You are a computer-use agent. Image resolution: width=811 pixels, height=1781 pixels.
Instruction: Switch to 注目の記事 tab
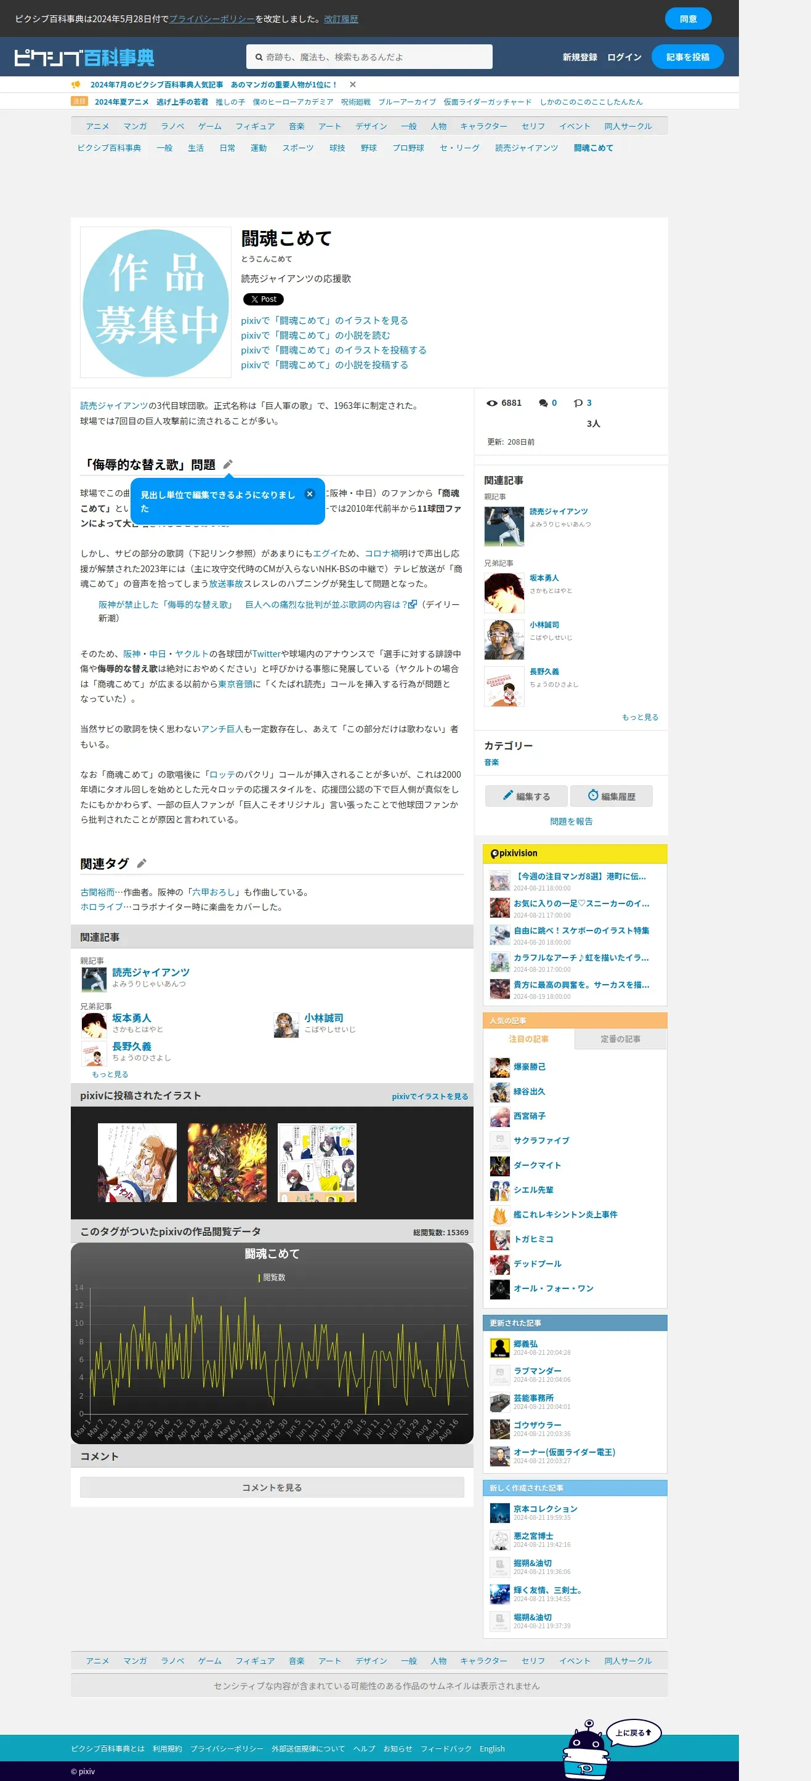click(x=529, y=1039)
